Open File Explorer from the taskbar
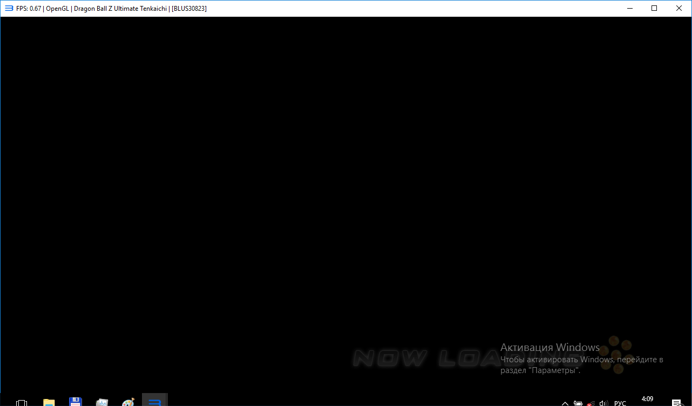The image size is (692, 406). pos(49,402)
